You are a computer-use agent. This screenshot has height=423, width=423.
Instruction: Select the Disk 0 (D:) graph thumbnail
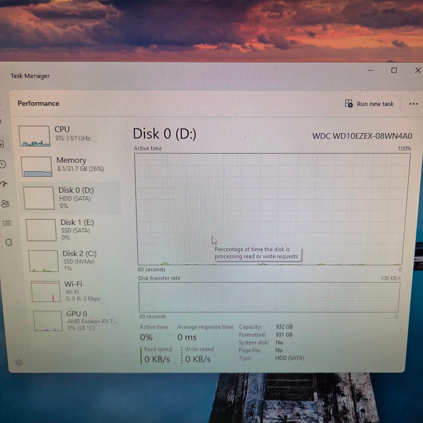(39, 198)
